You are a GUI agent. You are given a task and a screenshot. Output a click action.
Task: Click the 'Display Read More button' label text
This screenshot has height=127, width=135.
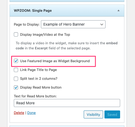coord(41,88)
